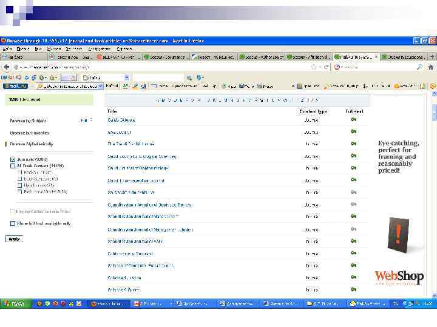Screen dimensions: 437x327
Task: Toggle the Journals (5200) checkbox
Action: tap(13, 159)
